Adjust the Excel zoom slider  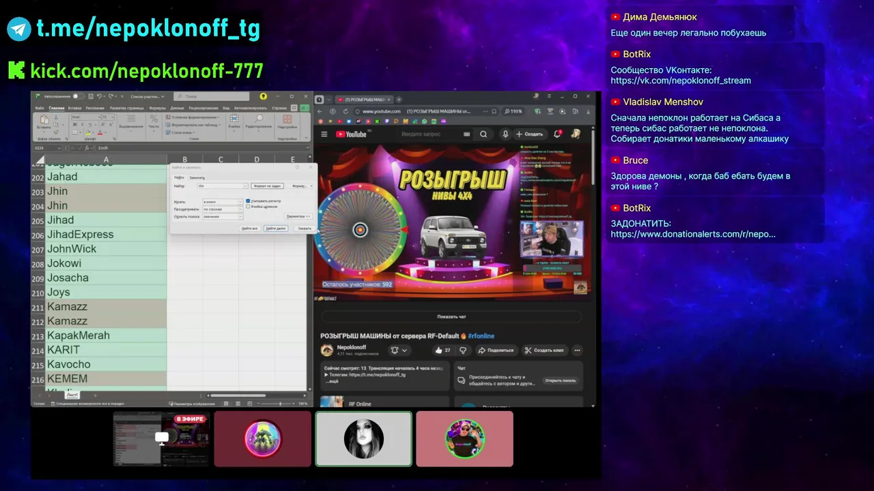(280, 404)
